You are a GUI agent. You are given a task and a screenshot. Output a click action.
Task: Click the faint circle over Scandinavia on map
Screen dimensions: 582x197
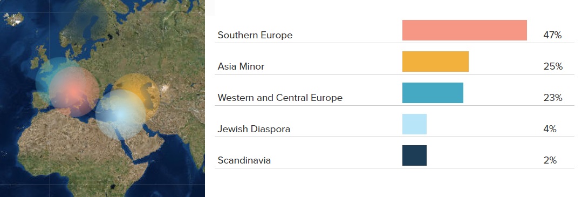[x=90, y=22]
